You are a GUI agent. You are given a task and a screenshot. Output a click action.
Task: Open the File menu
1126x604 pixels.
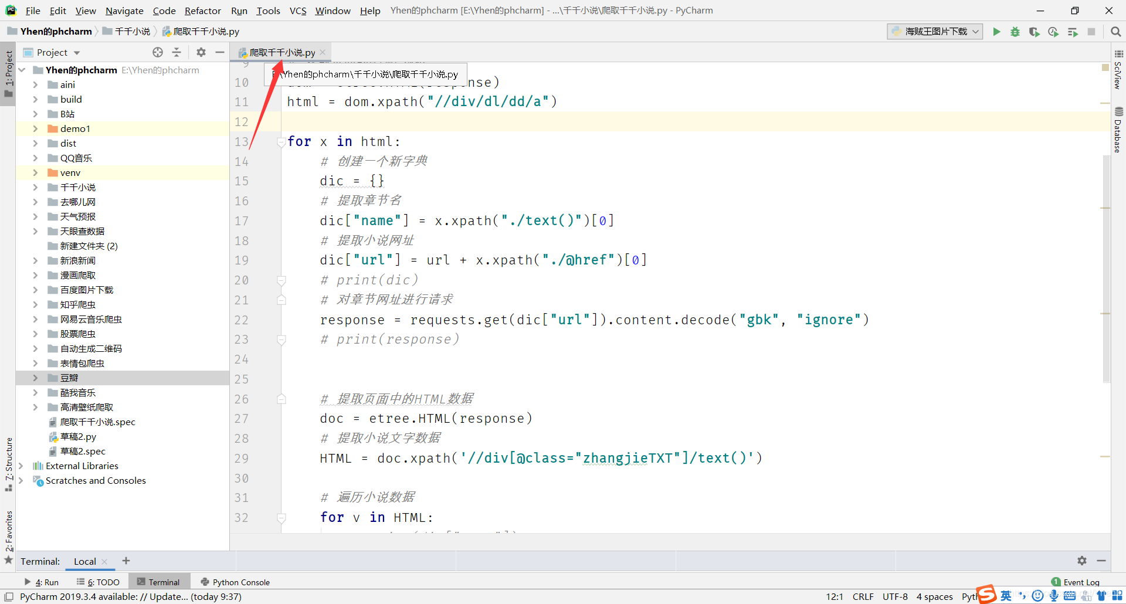click(x=33, y=11)
